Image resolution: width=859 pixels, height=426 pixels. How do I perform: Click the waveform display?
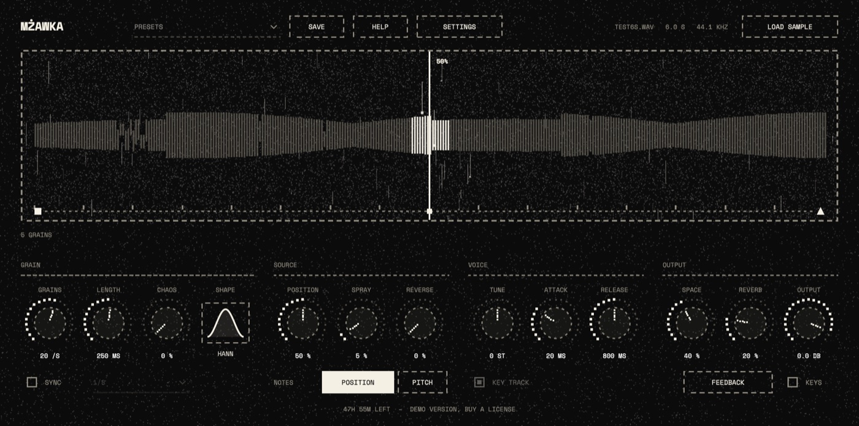429,135
